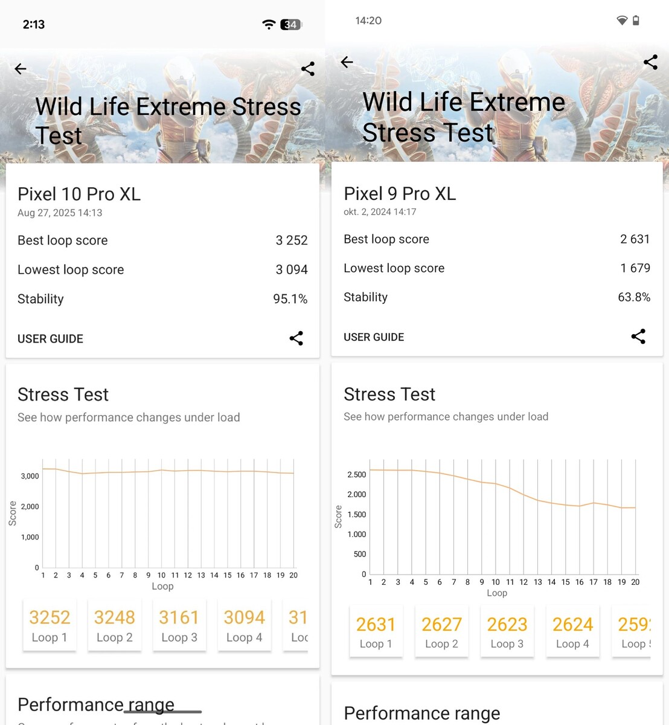Viewport: 669px width, 725px height.
Task: Tap the back arrow on Pixel 10 screen
Action: (21, 69)
